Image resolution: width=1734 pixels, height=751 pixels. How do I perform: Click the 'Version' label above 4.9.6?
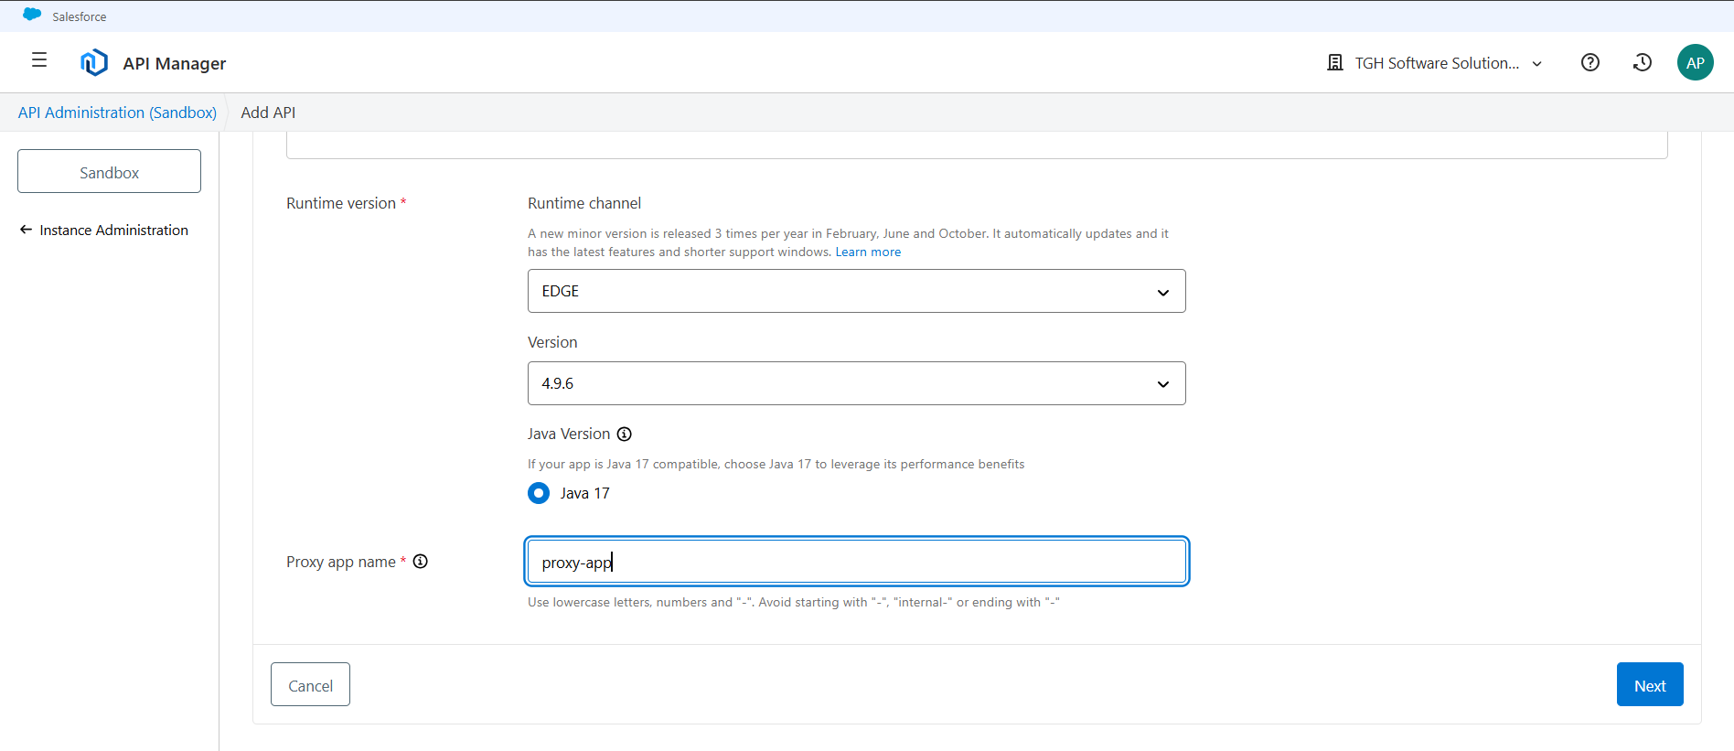[x=552, y=342]
